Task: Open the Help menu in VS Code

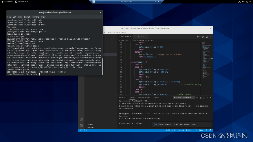Action: pyautogui.click(x=123, y=33)
